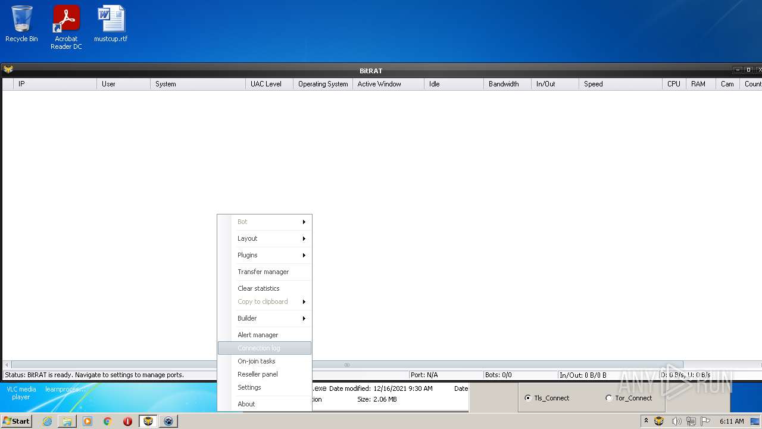Open the red Opera taskbar icon
The height and width of the screenshot is (429, 762).
coord(127,421)
